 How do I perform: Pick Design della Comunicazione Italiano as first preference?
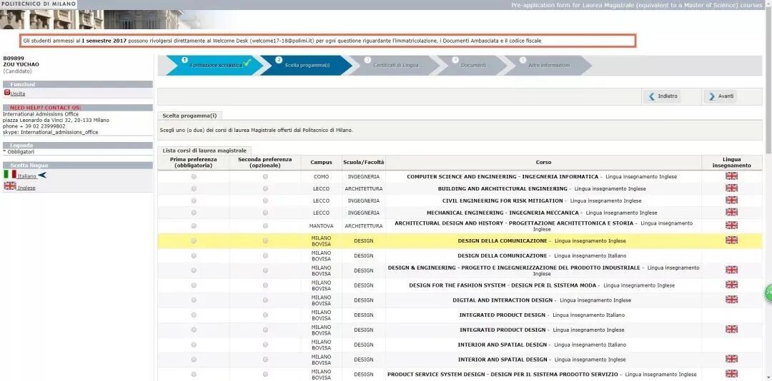click(194, 255)
